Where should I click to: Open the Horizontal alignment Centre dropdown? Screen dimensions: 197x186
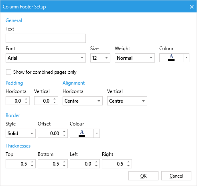pos(83,101)
